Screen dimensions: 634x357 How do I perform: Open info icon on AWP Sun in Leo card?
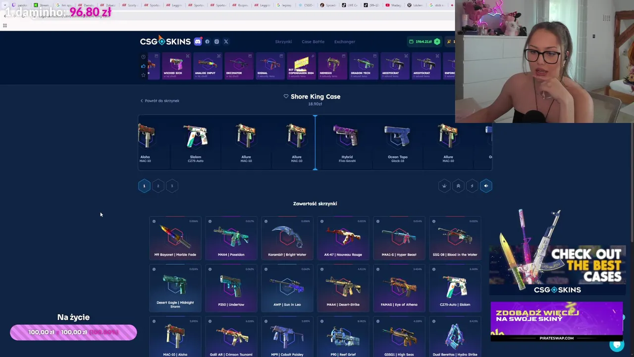pos(266,269)
